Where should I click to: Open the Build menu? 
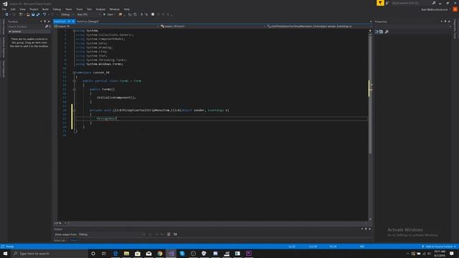click(x=45, y=9)
